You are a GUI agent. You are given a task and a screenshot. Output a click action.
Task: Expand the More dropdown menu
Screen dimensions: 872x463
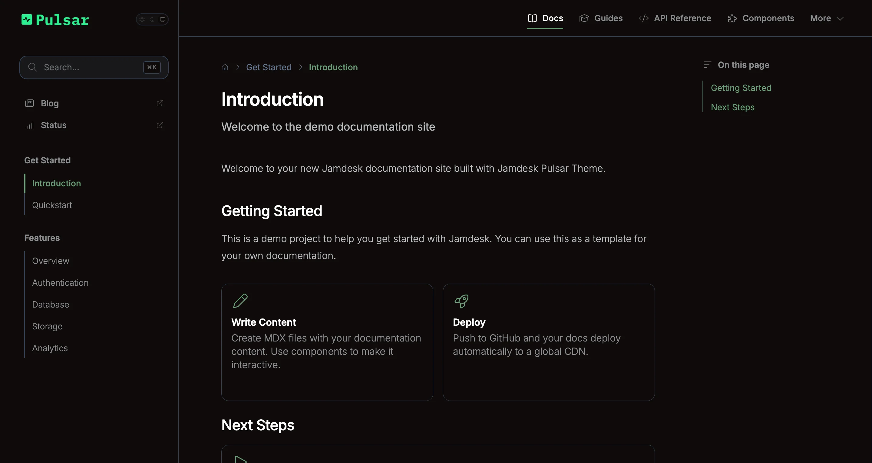(827, 18)
